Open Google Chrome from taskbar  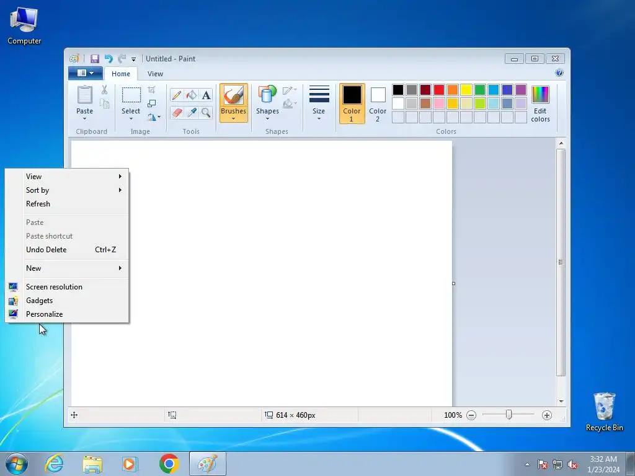click(169, 464)
